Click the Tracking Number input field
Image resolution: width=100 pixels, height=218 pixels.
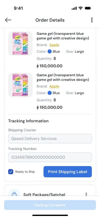click(x=50, y=157)
